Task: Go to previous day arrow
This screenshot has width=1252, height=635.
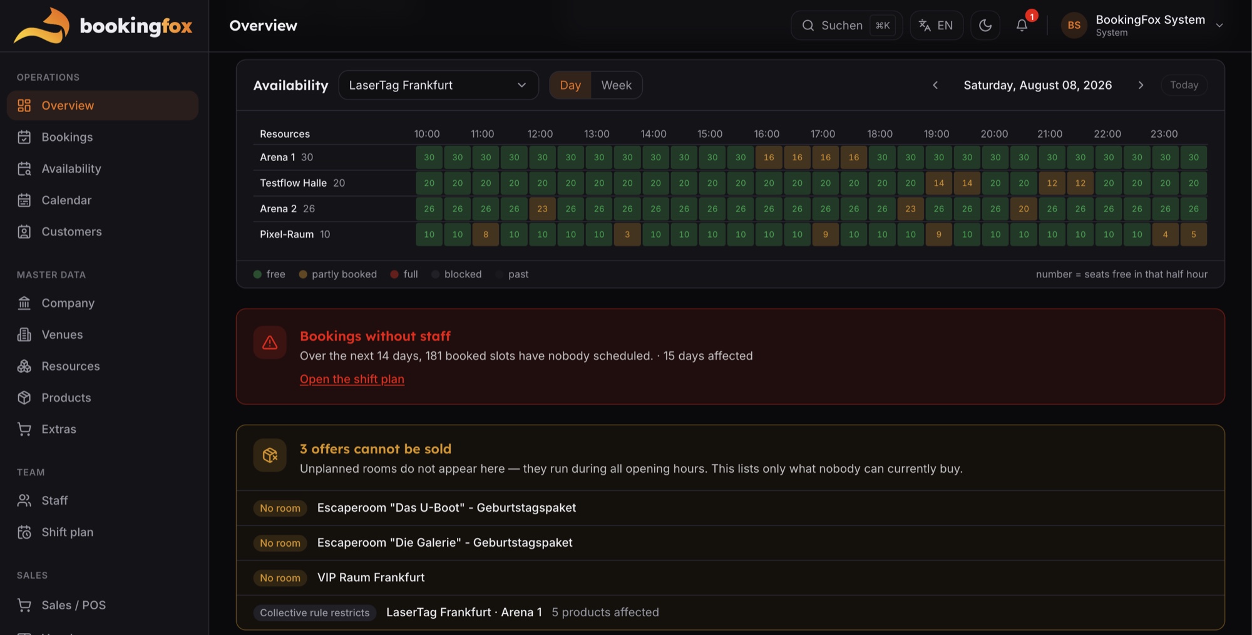Action: (935, 85)
